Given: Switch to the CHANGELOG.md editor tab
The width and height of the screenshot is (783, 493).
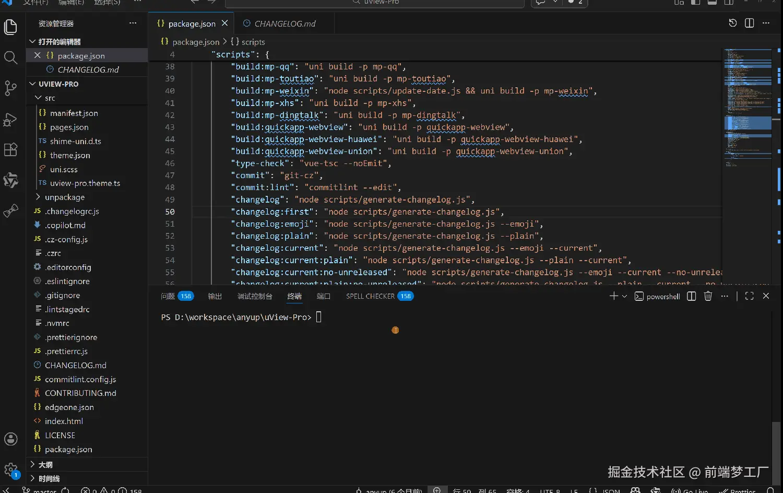Looking at the screenshot, I should (x=284, y=24).
